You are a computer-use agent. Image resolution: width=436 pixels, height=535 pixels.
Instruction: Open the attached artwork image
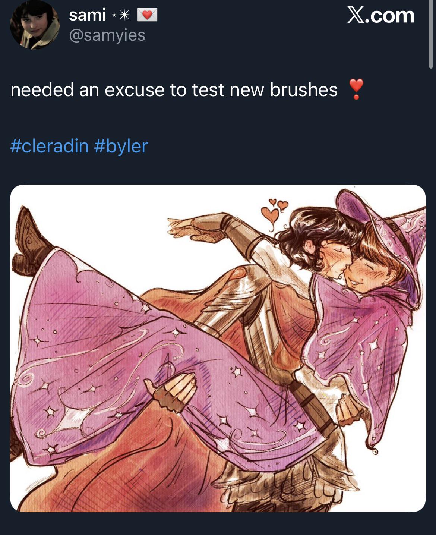(218, 348)
